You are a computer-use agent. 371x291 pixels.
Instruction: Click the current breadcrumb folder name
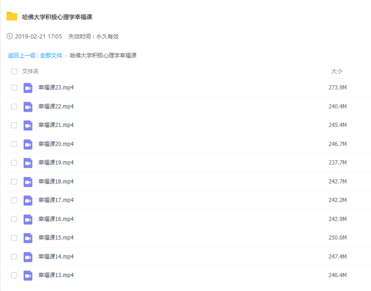coord(103,56)
